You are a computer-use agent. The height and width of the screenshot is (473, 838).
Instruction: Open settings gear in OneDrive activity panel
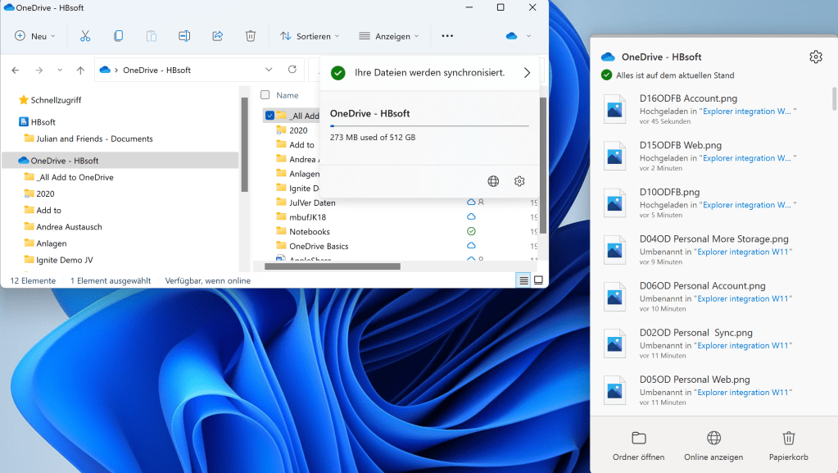815,57
